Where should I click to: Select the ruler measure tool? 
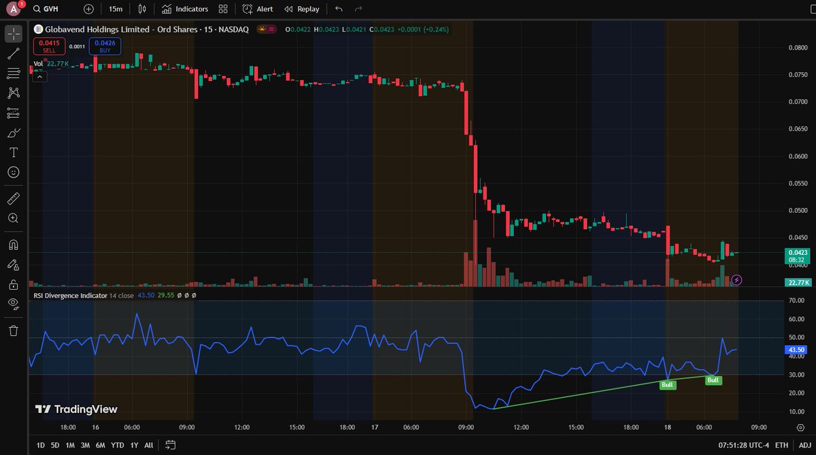tap(14, 199)
